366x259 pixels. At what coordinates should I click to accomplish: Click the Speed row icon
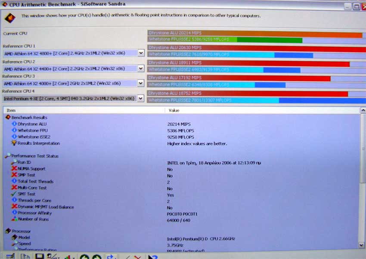pyautogui.click(x=15, y=243)
